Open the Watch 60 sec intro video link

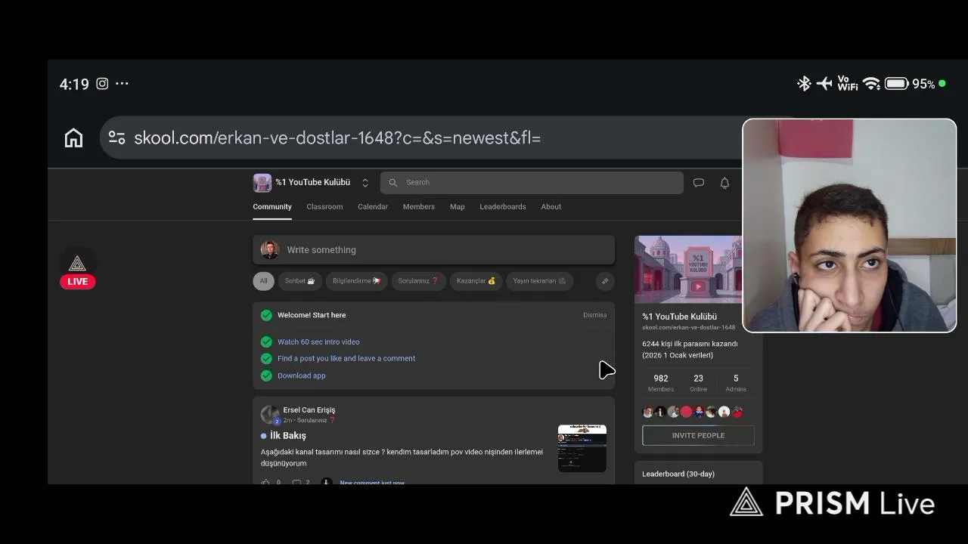pyautogui.click(x=318, y=342)
